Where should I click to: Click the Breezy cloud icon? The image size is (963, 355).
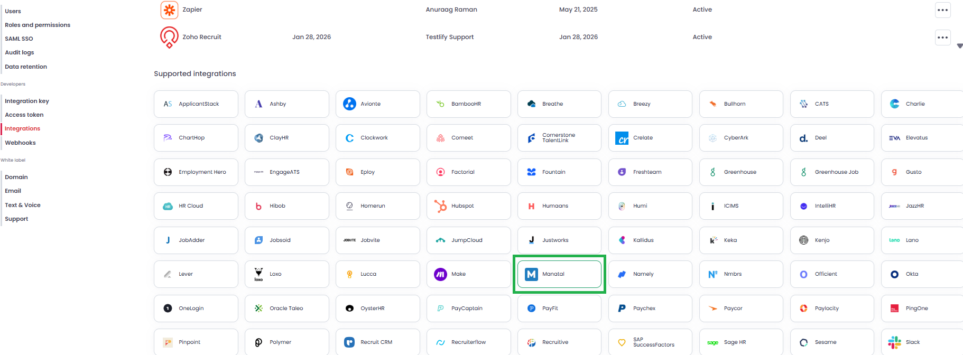(x=622, y=104)
